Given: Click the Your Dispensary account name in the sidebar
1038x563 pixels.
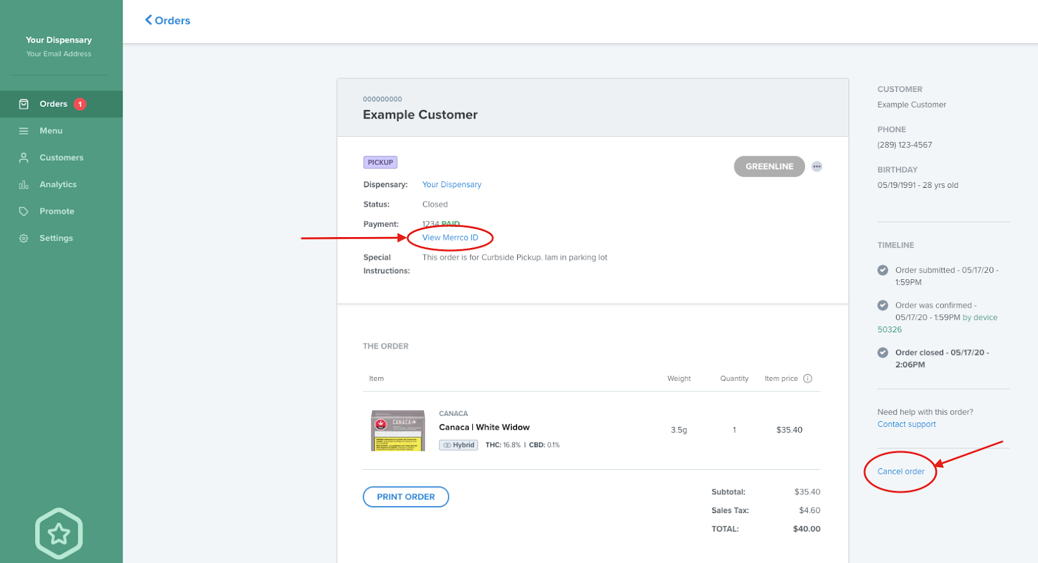Looking at the screenshot, I should point(59,40).
